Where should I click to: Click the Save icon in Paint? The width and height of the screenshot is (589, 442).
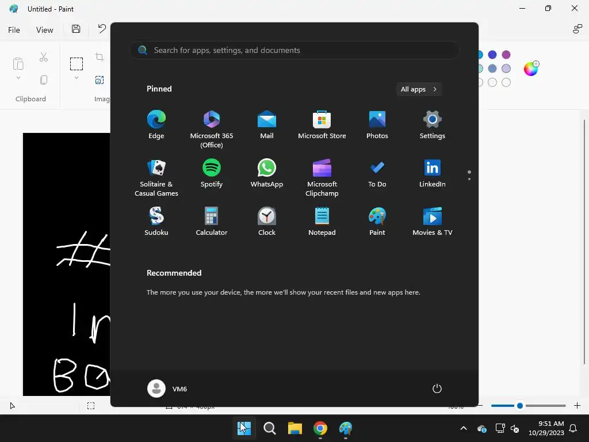point(76,29)
